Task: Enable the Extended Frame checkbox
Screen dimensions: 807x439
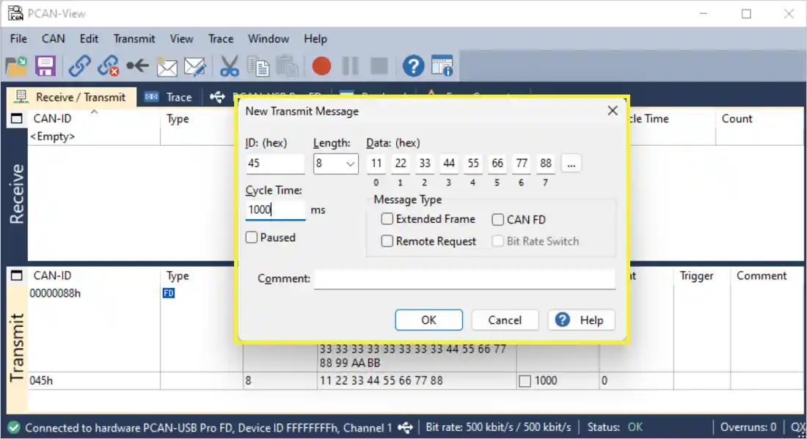Action: [x=387, y=219]
